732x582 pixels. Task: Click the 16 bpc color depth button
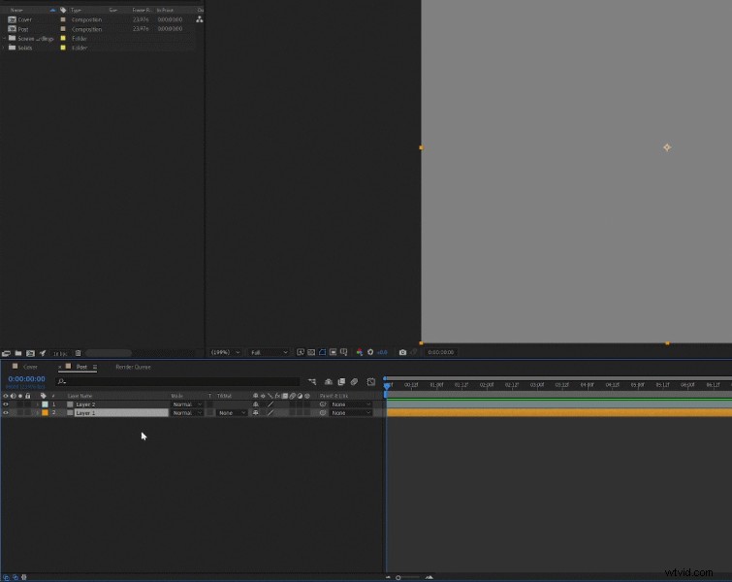click(60, 354)
